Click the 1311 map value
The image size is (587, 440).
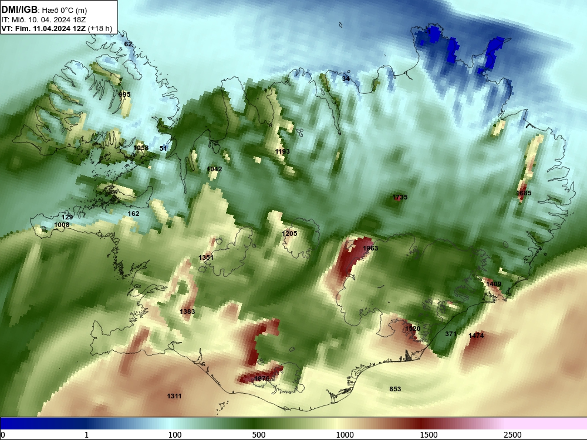pos(174,396)
